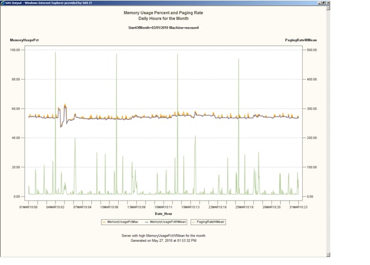Click the Internet Explorer icon in title bar
Screen dimensions: 370x265
click(3, 2)
